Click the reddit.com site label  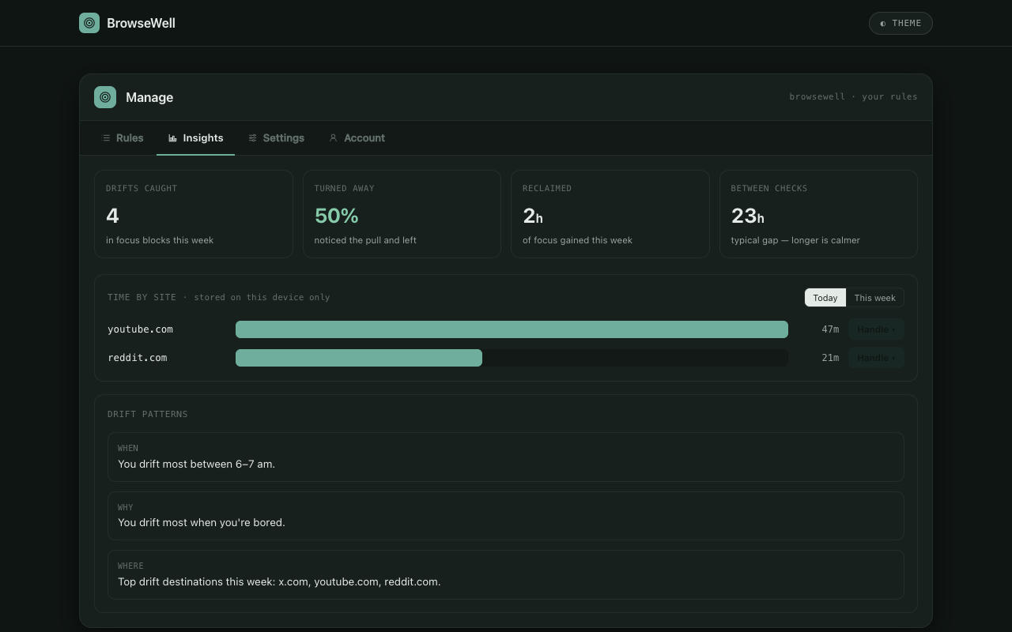138,358
